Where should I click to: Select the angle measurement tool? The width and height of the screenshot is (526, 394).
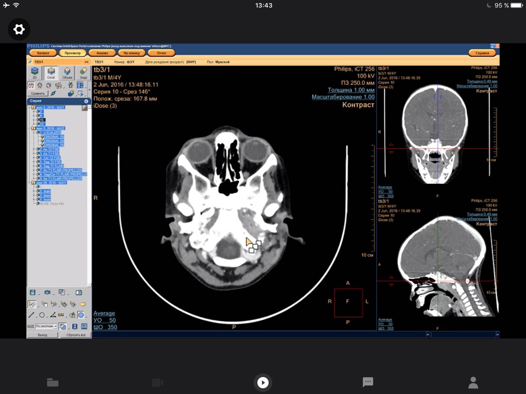click(x=53, y=315)
